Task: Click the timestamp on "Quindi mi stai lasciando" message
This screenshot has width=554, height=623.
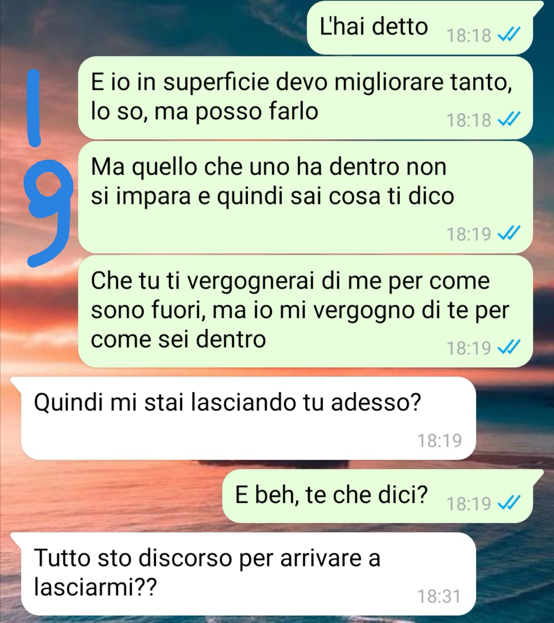Action: [x=439, y=440]
